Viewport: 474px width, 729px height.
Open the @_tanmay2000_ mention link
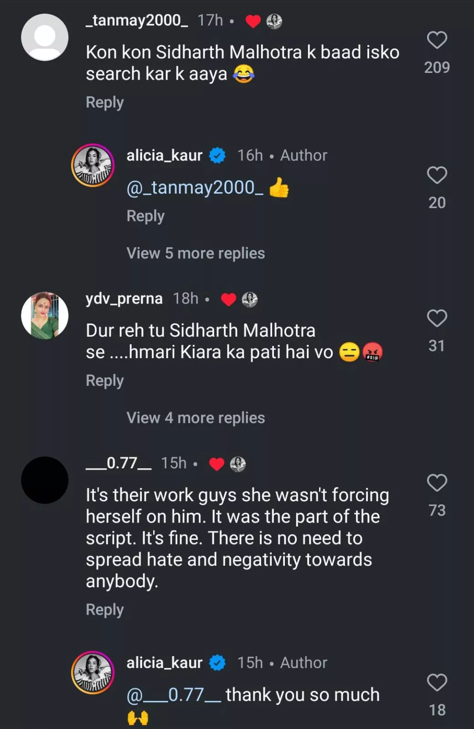click(x=195, y=188)
